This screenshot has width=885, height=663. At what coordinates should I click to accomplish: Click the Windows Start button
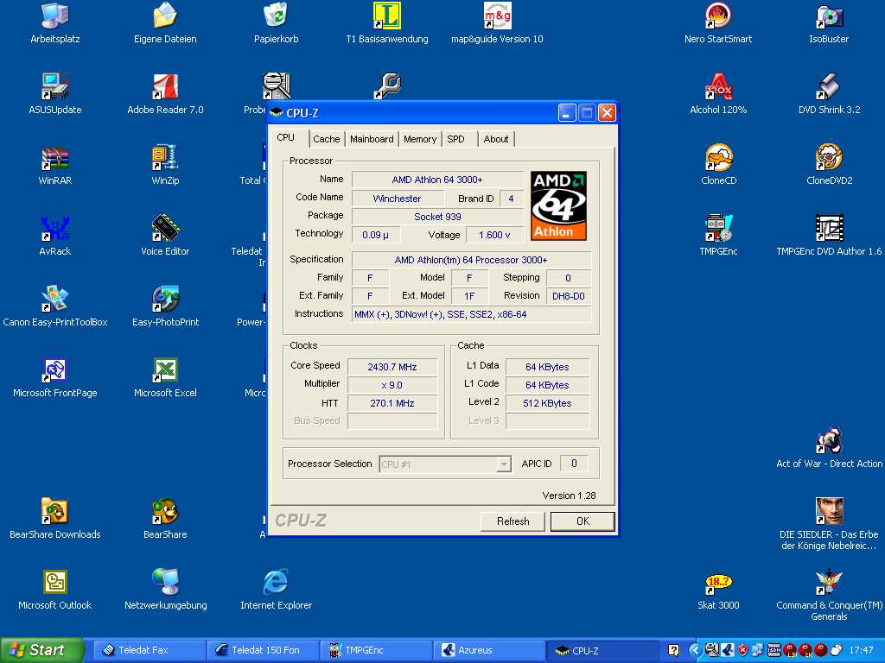pyautogui.click(x=41, y=650)
